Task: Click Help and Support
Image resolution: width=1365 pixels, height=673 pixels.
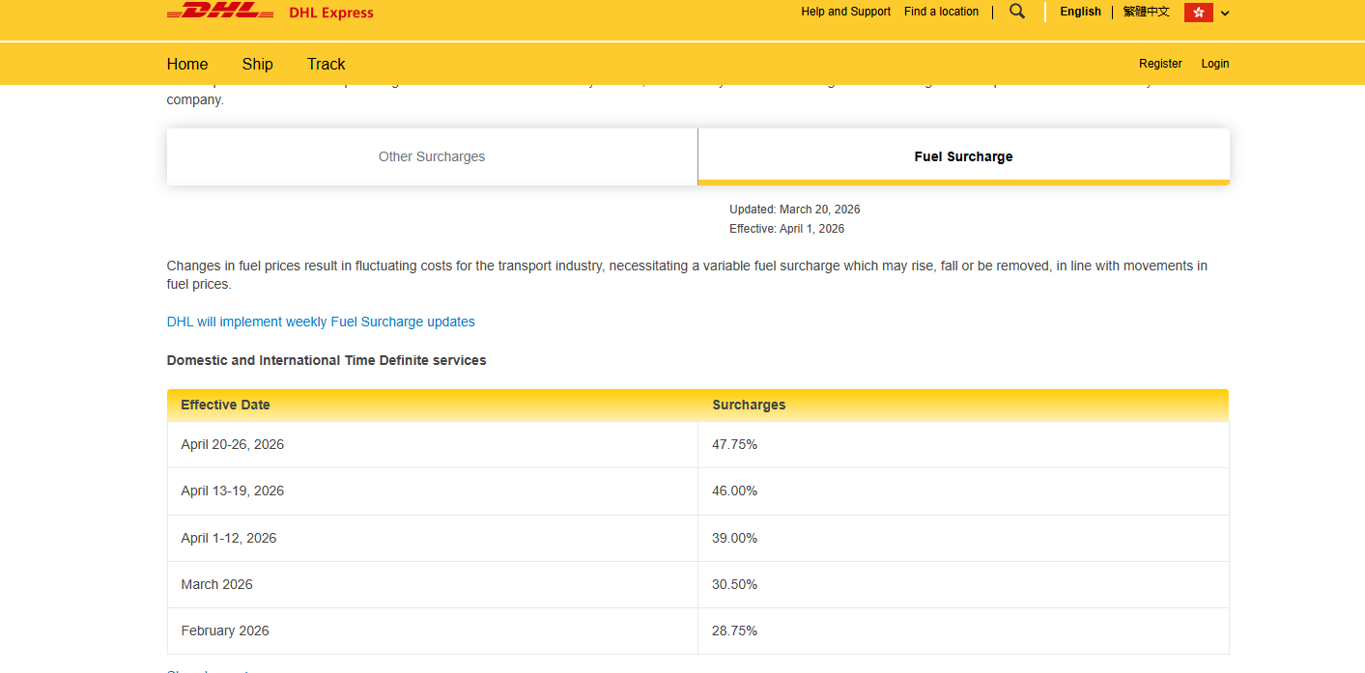Action: tap(845, 11)
